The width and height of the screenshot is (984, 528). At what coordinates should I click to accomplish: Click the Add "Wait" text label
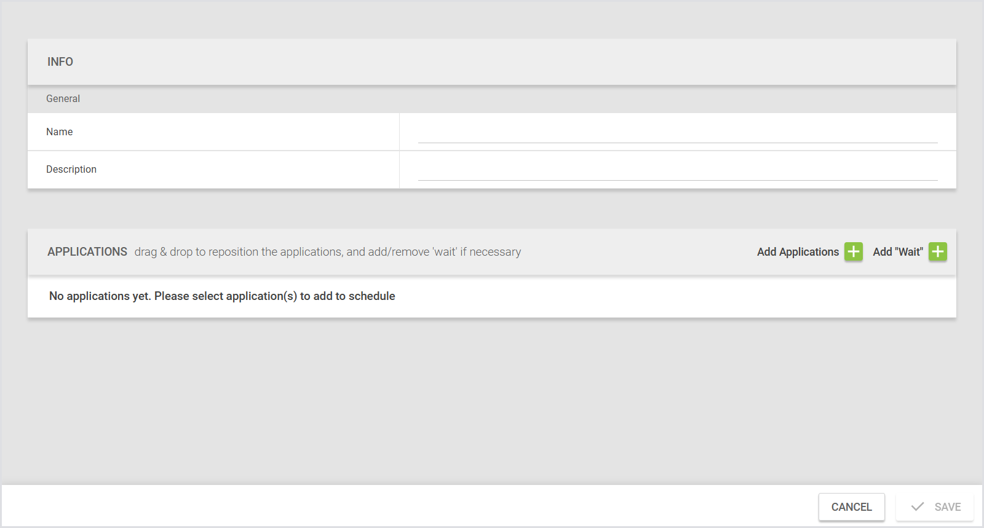897,252
